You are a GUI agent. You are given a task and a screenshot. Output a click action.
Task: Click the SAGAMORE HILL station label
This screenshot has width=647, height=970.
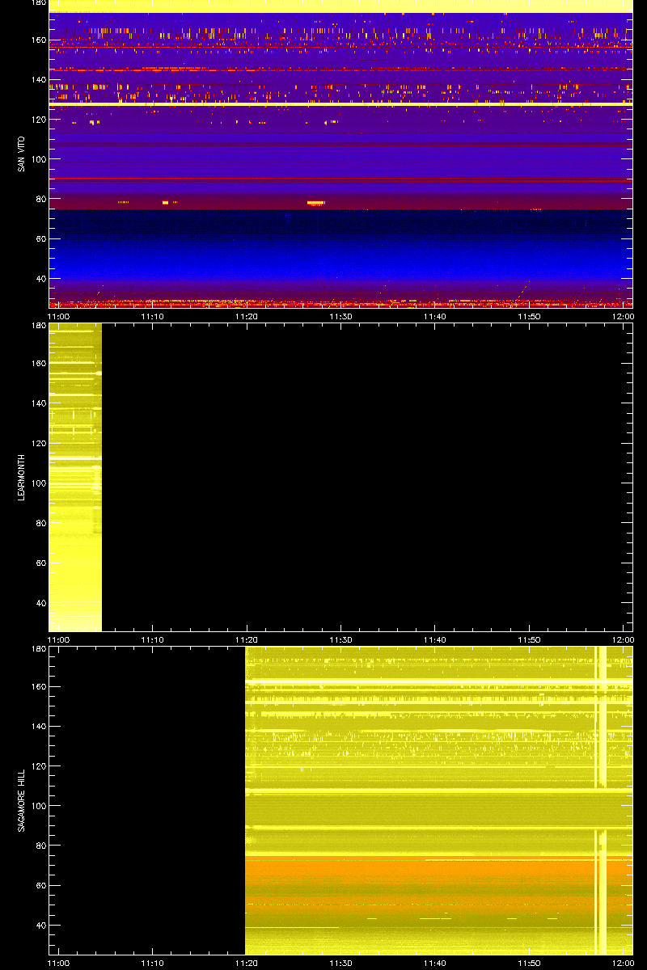[x=21, y=801]
